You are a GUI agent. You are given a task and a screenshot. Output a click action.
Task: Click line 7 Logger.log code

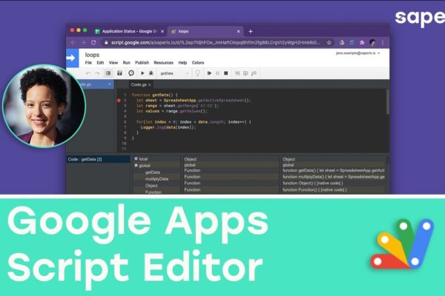pyautogui.click(x=168, y=127)
